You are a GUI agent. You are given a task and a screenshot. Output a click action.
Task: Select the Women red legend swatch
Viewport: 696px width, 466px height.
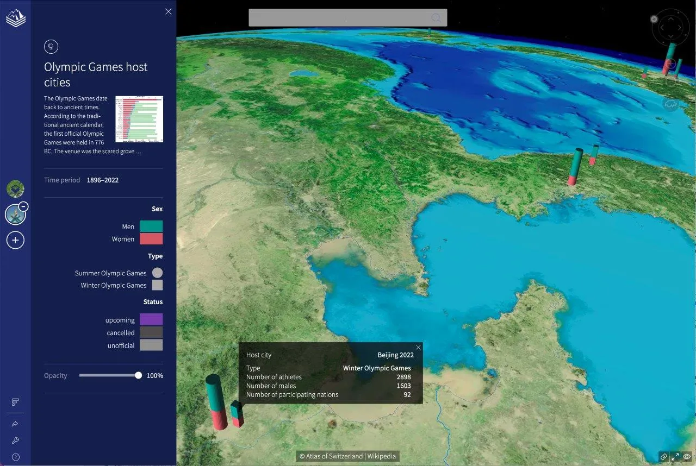point(151,238)
